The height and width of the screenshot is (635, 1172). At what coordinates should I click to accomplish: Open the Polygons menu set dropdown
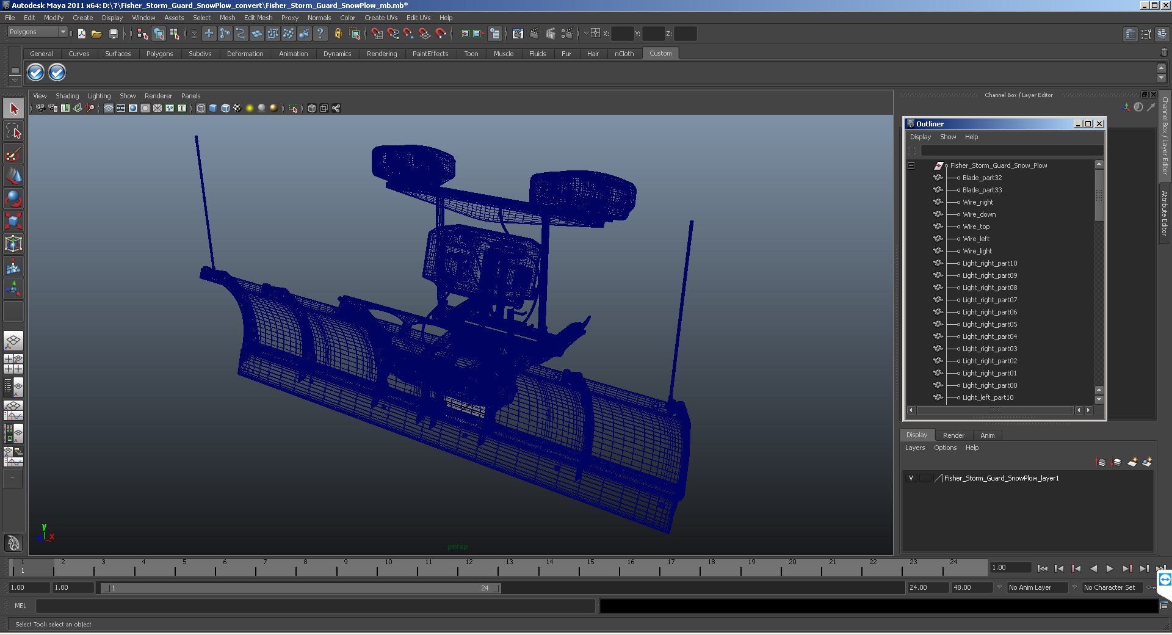[37, 32]
